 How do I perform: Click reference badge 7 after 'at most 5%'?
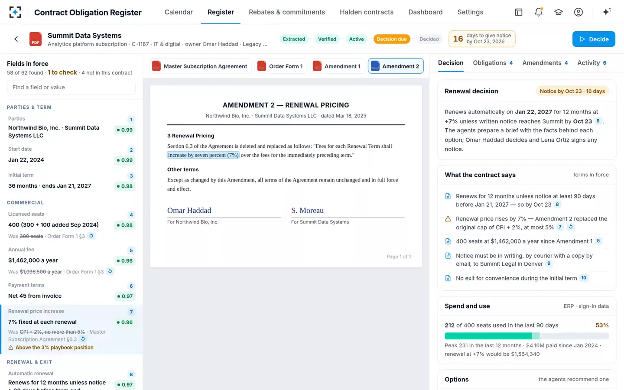[x=560, y=227]
